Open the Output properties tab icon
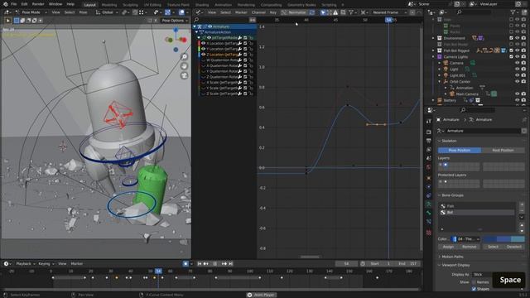 (x=429, y=141)
